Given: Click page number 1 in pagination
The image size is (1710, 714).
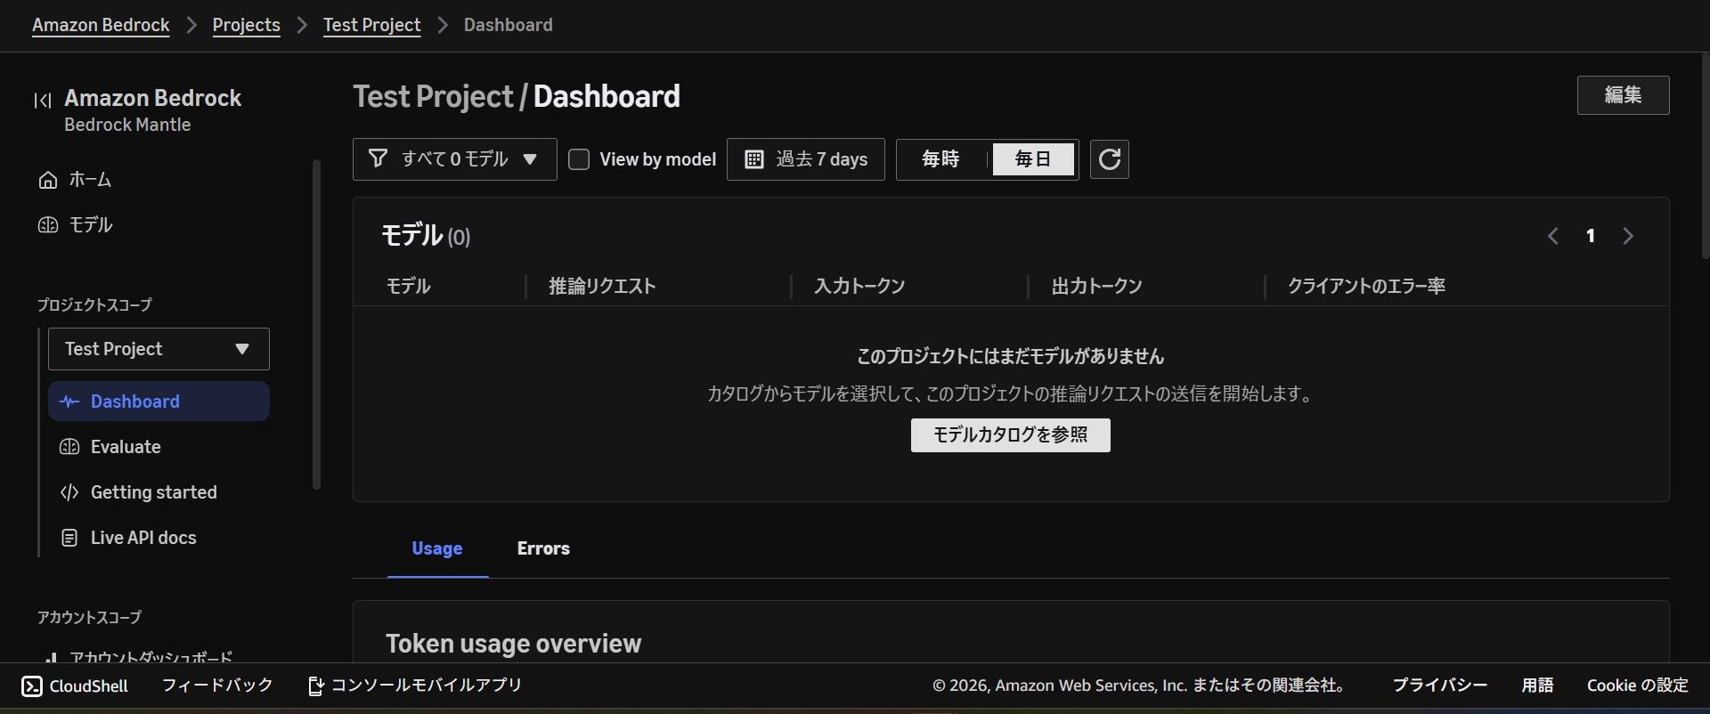Looking at the screenshot, I should [x=1591, y=236].
